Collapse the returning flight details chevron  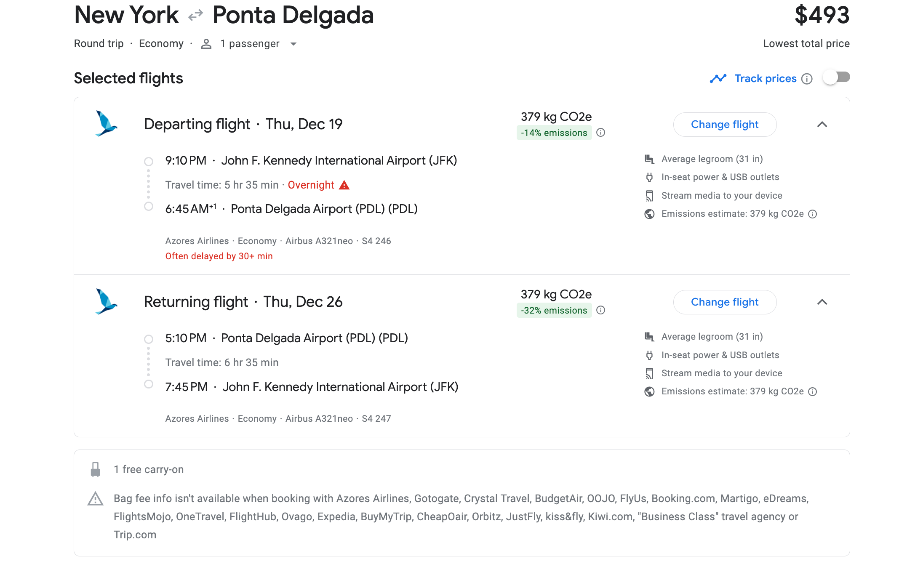point(822,302)
